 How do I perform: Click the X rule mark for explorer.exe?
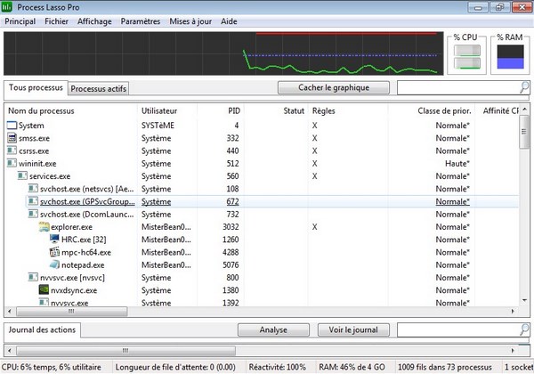coord(315,227)
